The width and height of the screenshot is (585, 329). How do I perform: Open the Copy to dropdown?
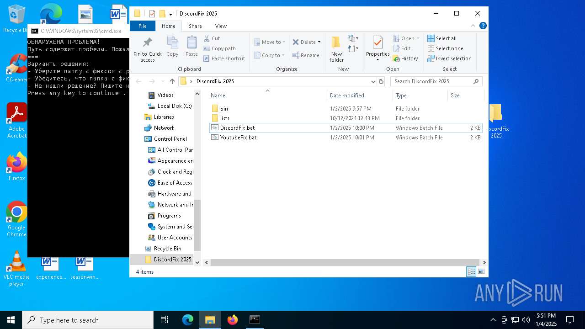[270, 55]
